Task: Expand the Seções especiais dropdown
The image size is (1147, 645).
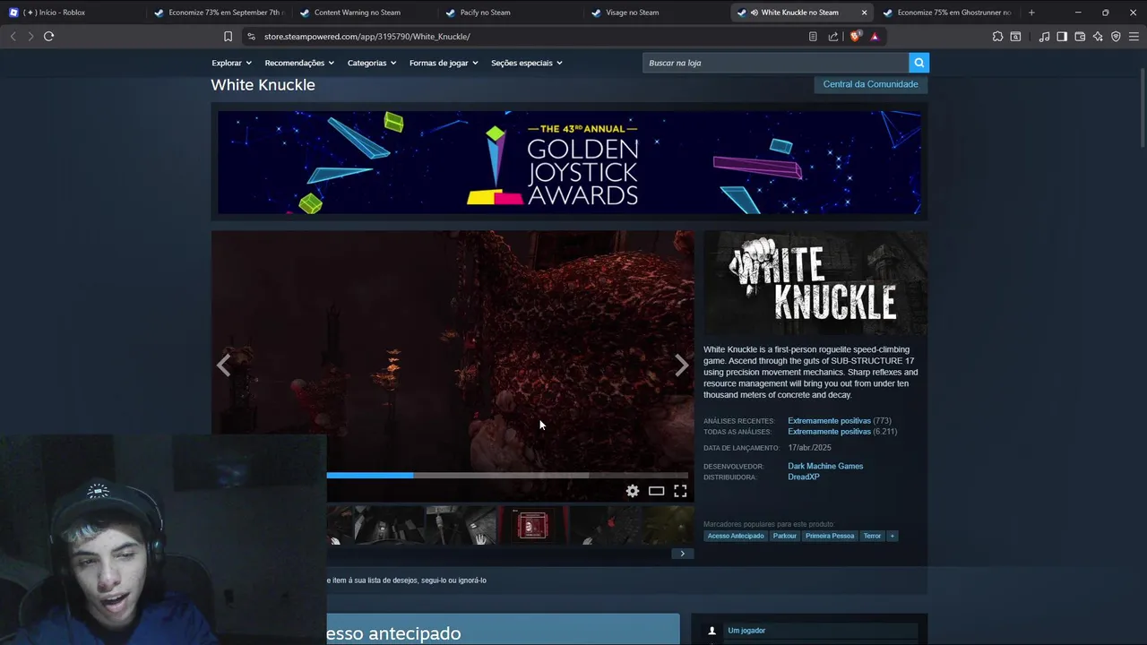Action: coord(526,63)
